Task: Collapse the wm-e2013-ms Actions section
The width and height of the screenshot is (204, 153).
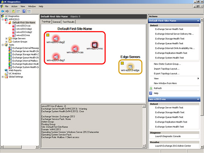Action: [198, 99]
